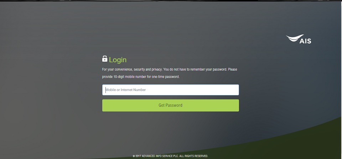342x159 pixels.
Task: Click the padlock icon beside Login
Action: click(105, 59)
